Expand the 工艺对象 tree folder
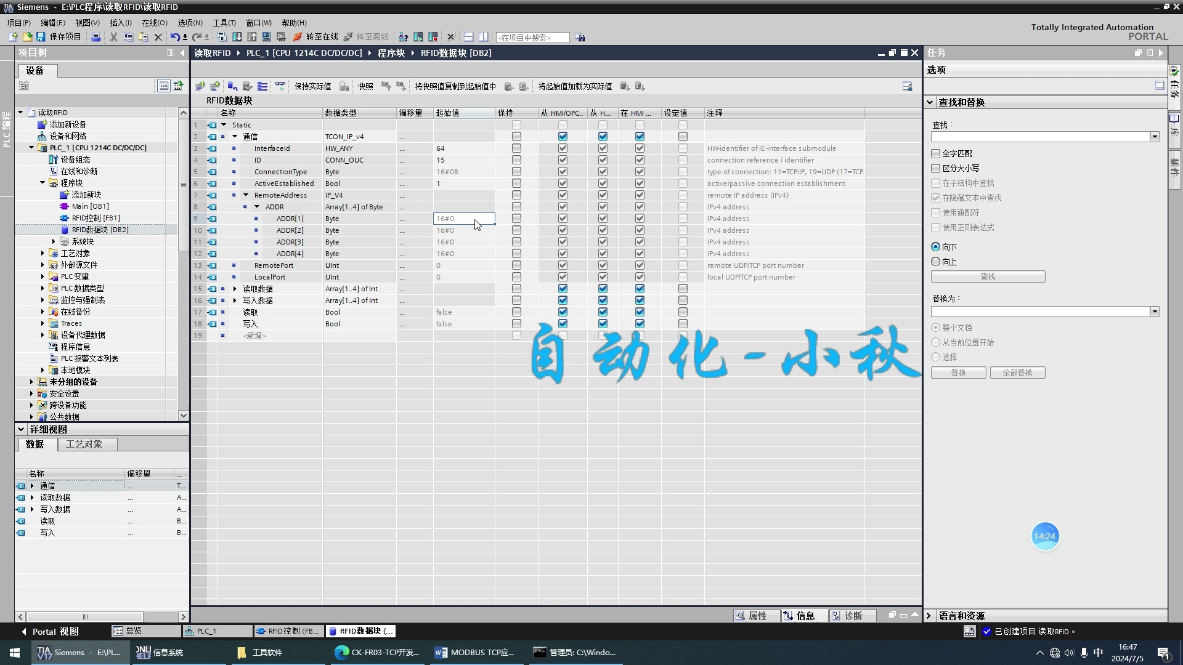1183x665 pixels. coord(43,253)
